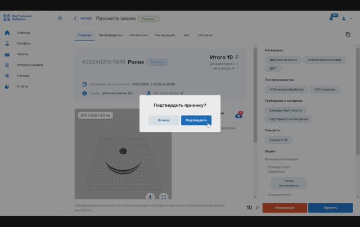The image size is (360, 227).
Task: Click the back chevron arrow
Action: [x=75, y=19]
